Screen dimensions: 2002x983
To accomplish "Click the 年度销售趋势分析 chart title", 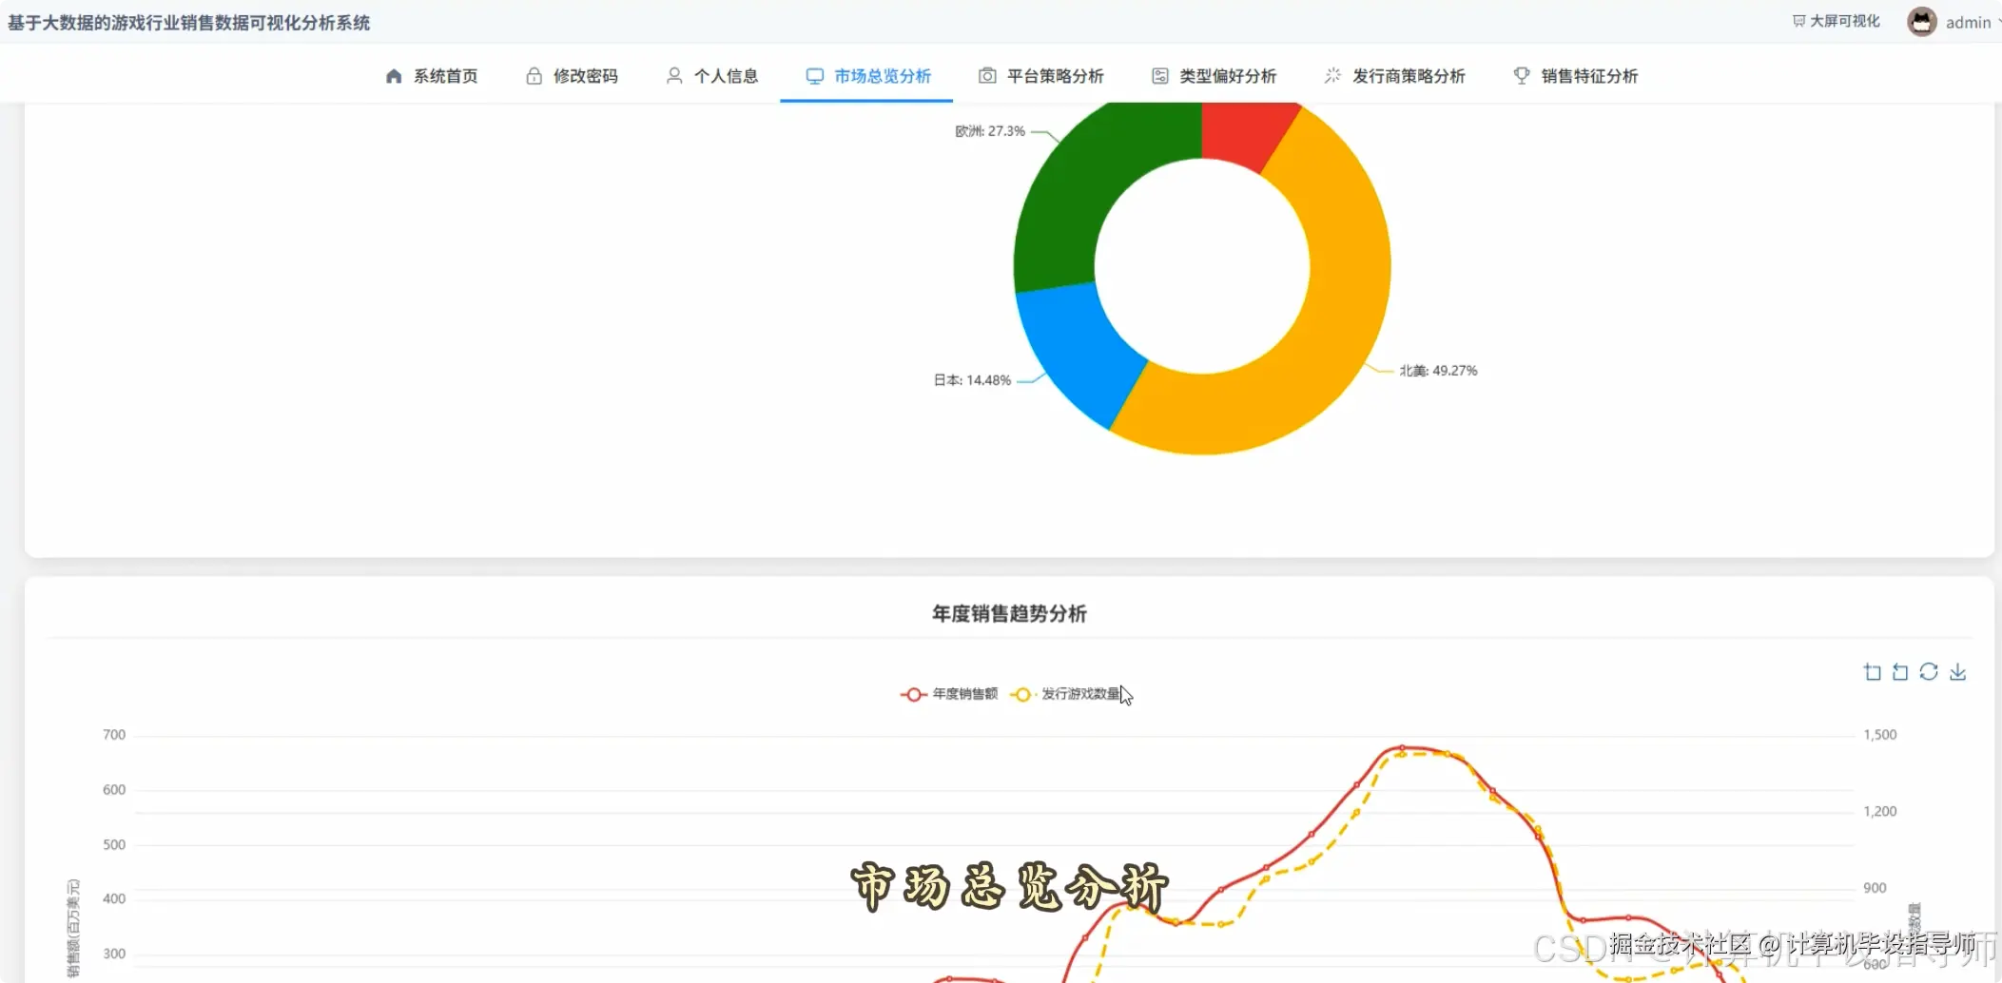I will coord(1009,614).
